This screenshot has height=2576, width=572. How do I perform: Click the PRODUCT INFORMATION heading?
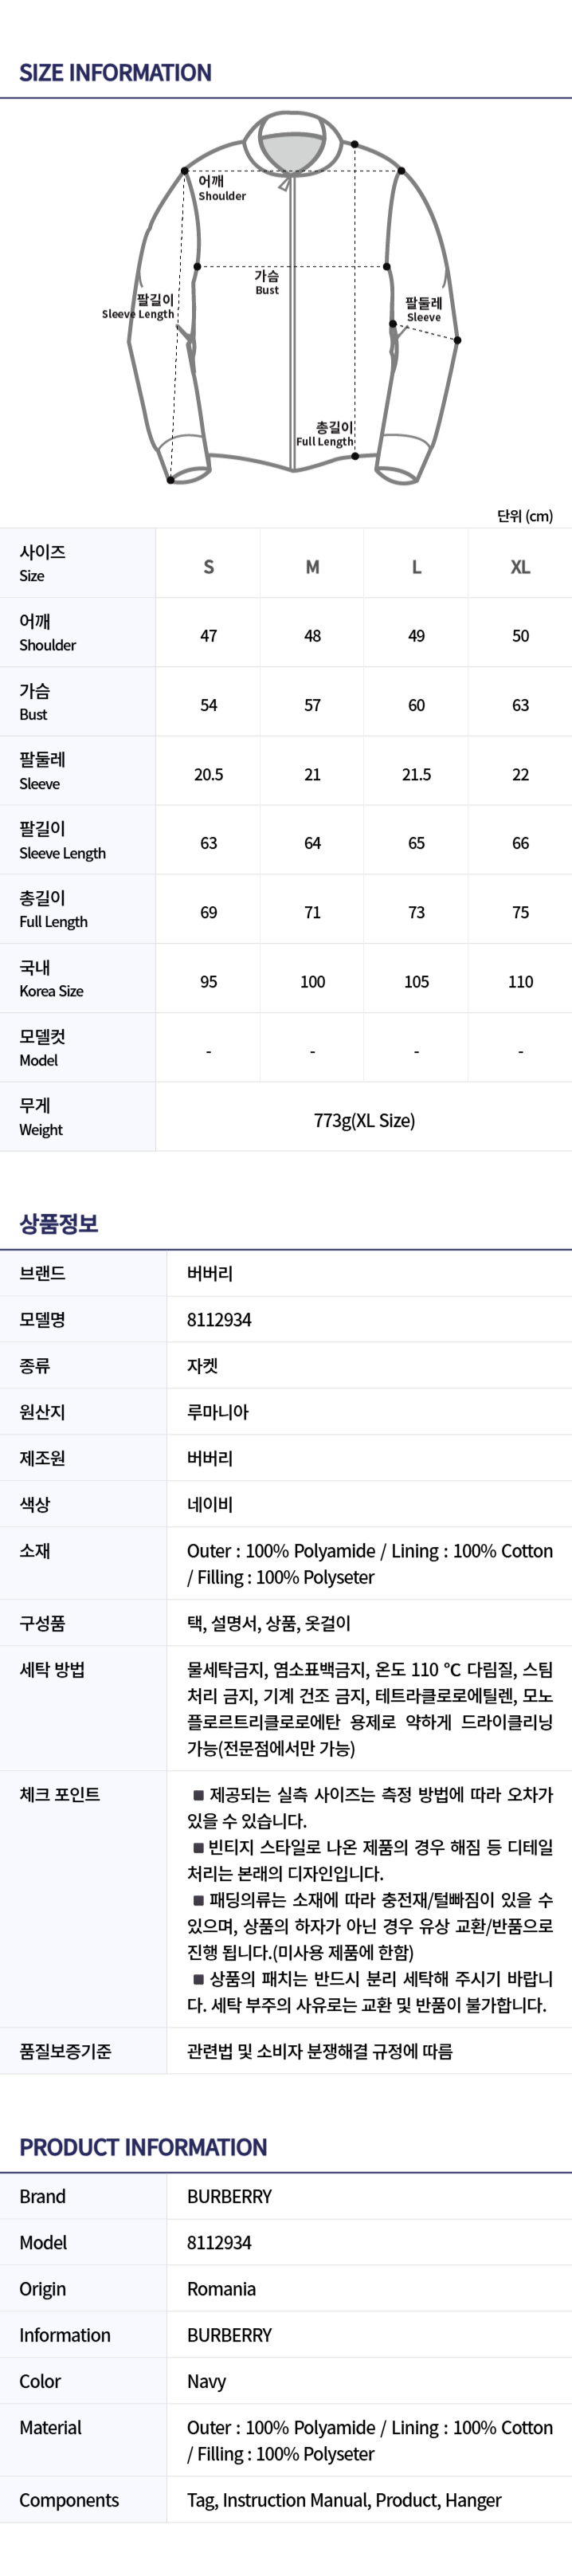[143, 2146]
